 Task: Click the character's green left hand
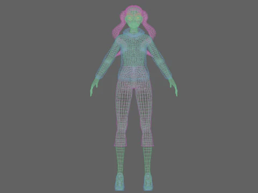[x=174, y=87]
